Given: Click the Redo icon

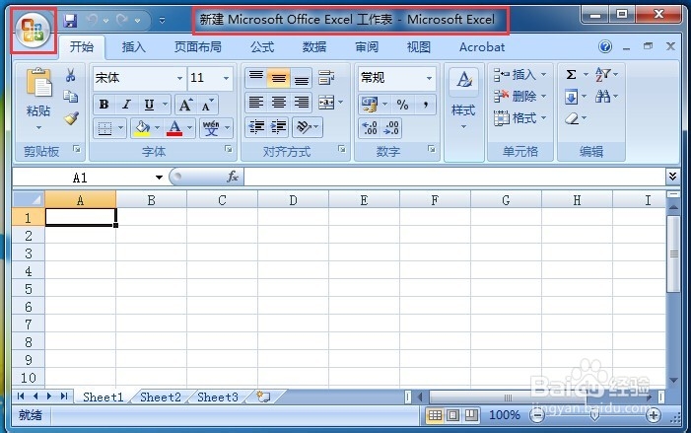Looking at the screenshot, I should click(122, 20).
